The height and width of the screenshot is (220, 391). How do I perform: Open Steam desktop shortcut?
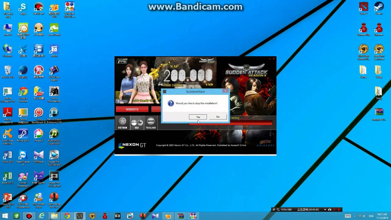(379, 9)
